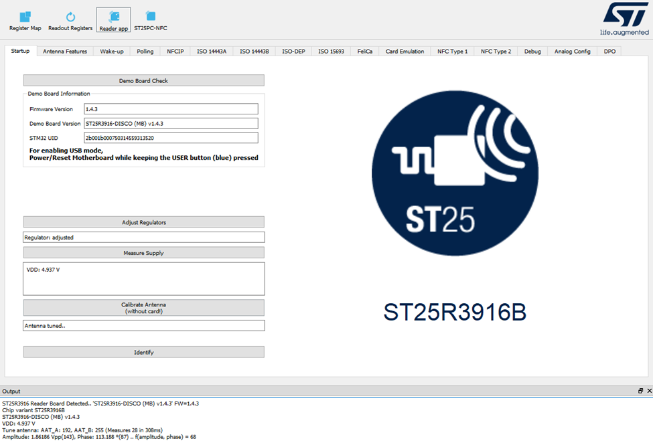Screen dimensions: 653x441
Task: Close the Output panel
Action: [x=649, y=391]
